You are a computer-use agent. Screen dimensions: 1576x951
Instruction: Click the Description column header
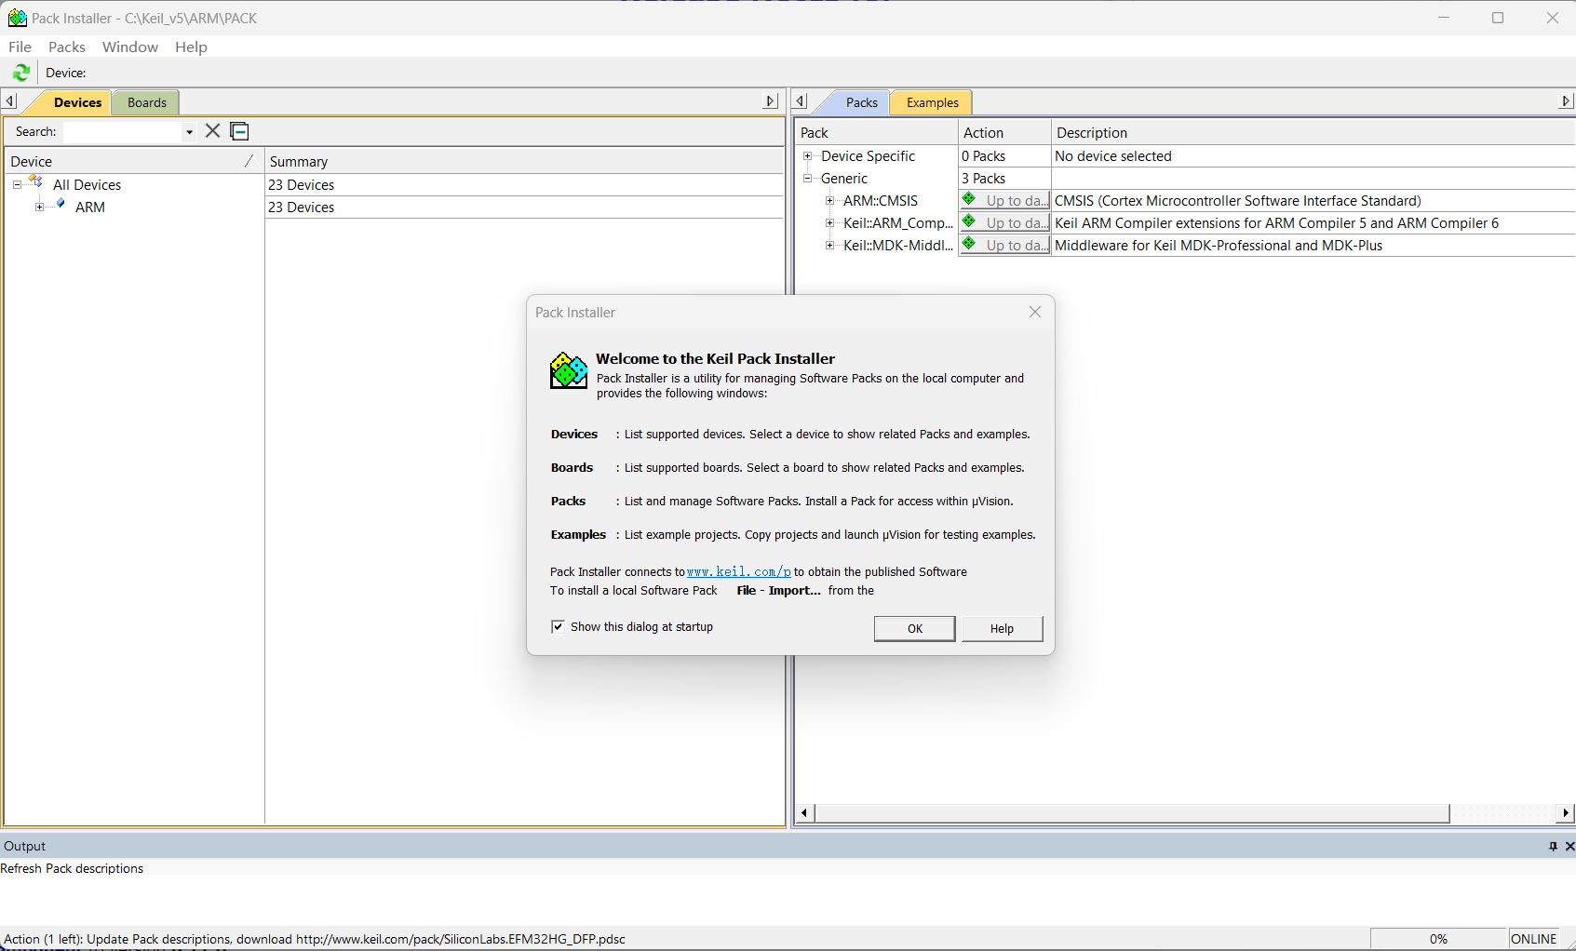click(x=1313, y=132)
